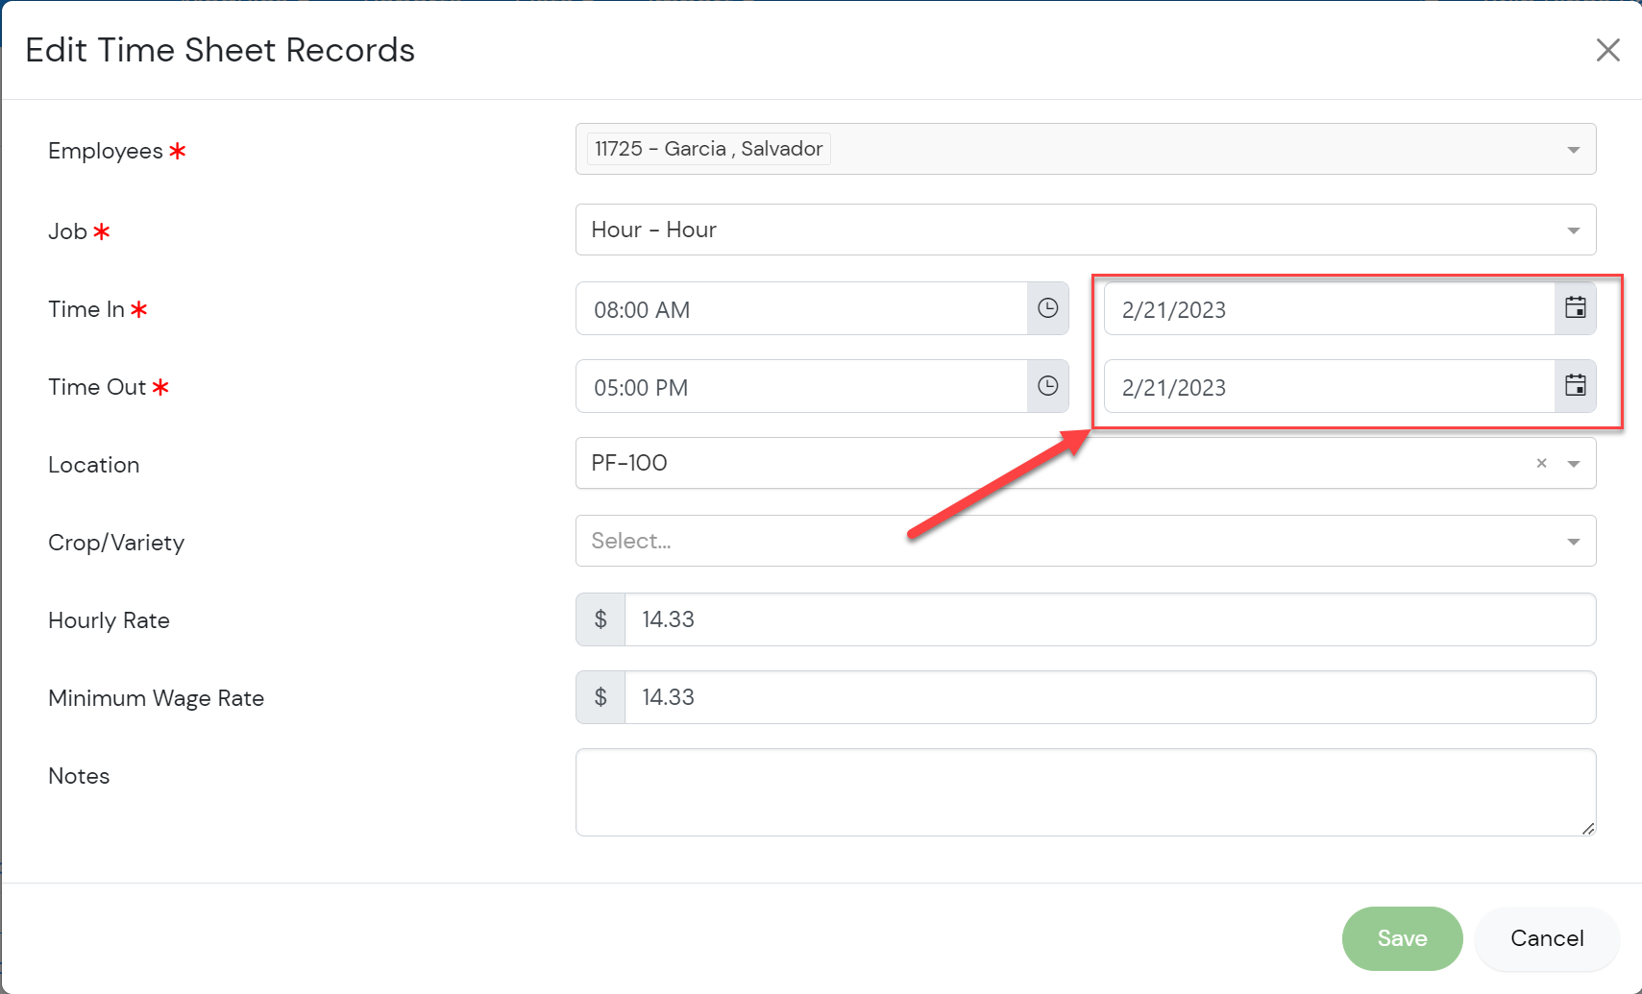Open the Time Out date calendar icon
This screenshot has width=1642, height=994.
point(1575,386)
